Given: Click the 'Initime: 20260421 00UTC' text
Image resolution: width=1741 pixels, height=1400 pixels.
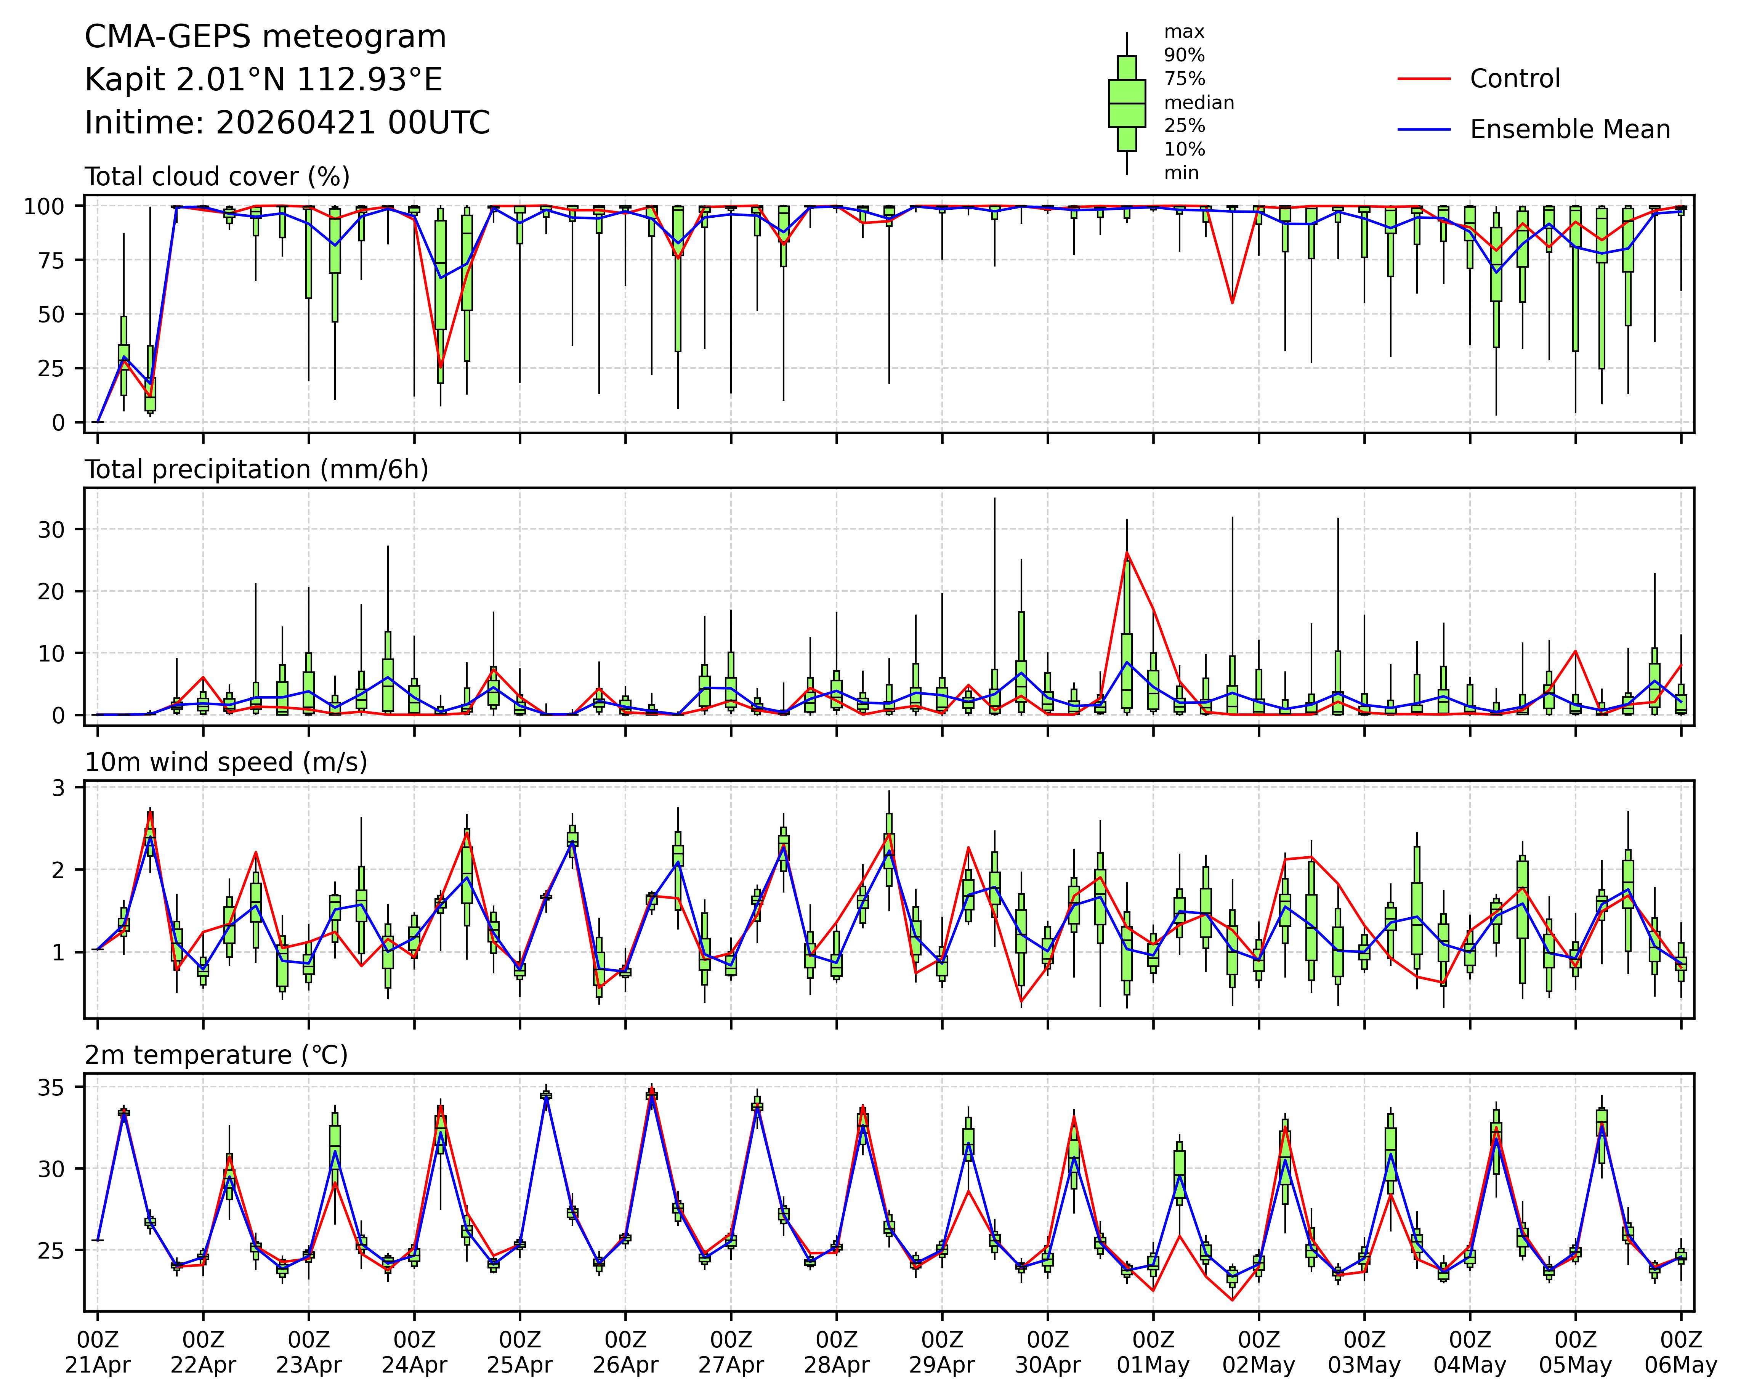Looking at the screenshot, I should pos(287,123).
